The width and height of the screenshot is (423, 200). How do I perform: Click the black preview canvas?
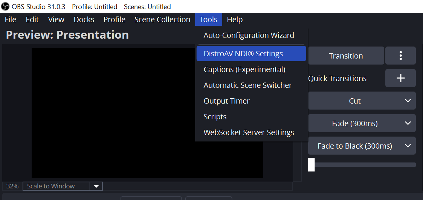point(113,113)
